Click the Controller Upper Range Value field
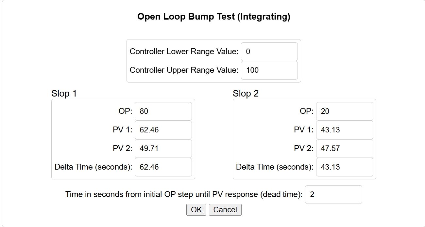 point(269,70)
